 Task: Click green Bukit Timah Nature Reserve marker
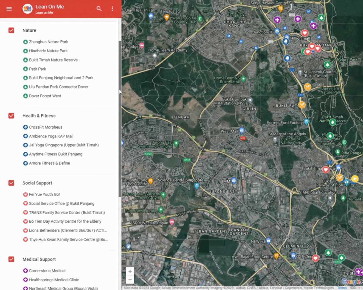(333, 122)
